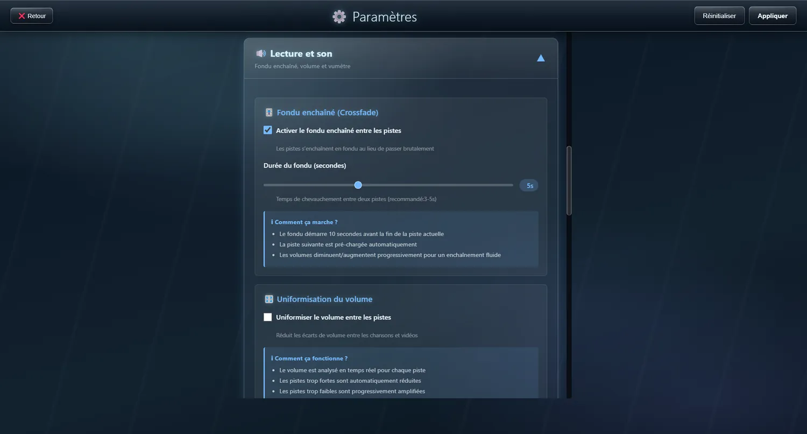Viewport: 807px width, 434px height.
Task: Click the Fondu enchaîné (Crossfade) heading
Action: coord(328,113)
